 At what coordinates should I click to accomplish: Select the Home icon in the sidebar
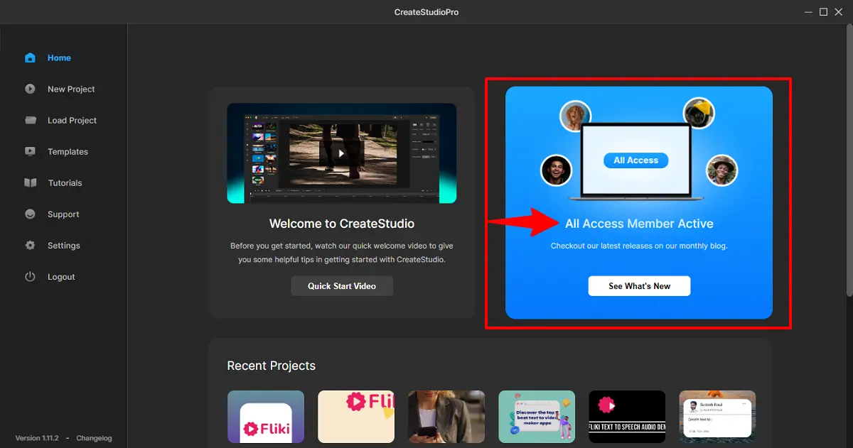point(29,58)
